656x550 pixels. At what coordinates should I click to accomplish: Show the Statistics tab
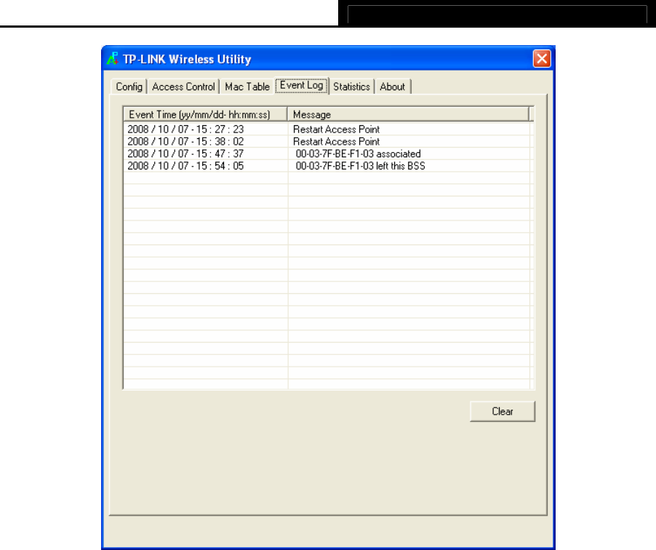(351, 87)
